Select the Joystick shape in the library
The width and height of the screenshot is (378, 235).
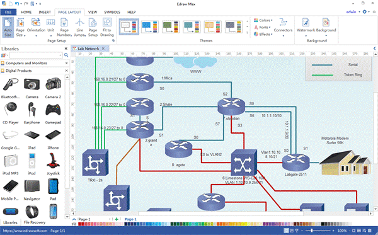(x=53, y=164)
